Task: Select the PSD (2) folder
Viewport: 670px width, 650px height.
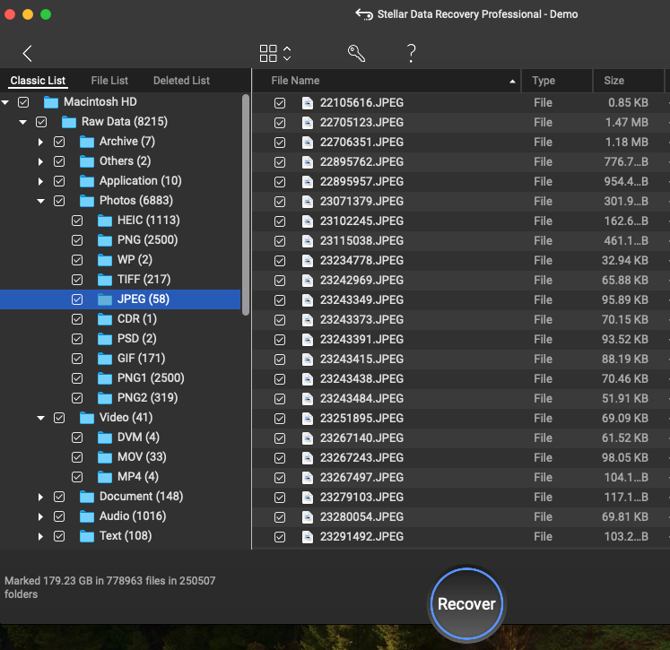Action: pyautogui.click(x=136, y=339)
